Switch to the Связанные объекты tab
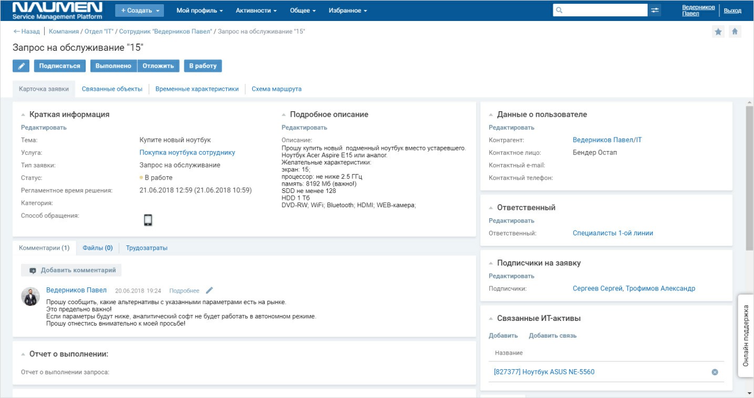This screenshot has height=398, width=754. (x=112, y=89)
